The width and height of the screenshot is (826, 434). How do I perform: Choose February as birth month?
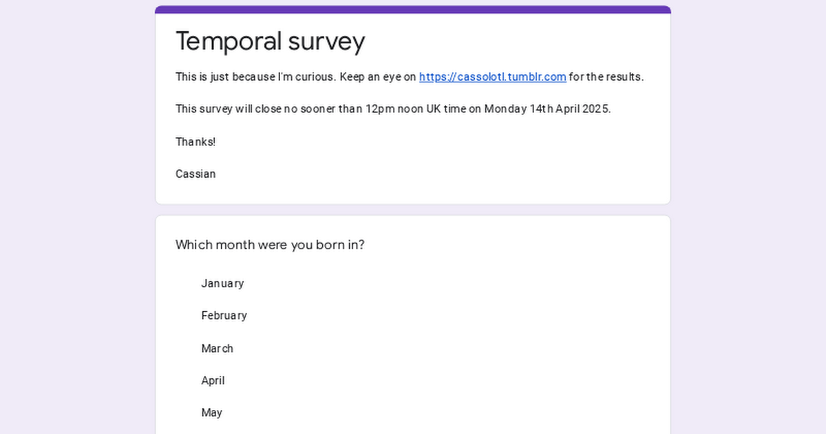click(x=224, y=316)
